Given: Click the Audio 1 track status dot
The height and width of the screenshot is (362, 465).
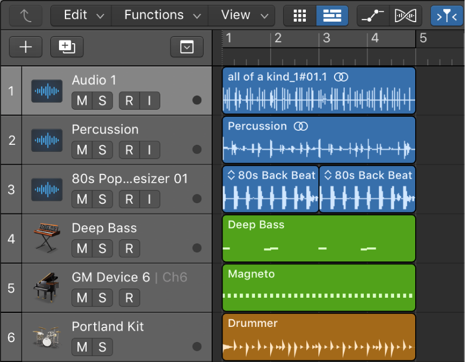Looking at the screenshot, I should point(197,100).
